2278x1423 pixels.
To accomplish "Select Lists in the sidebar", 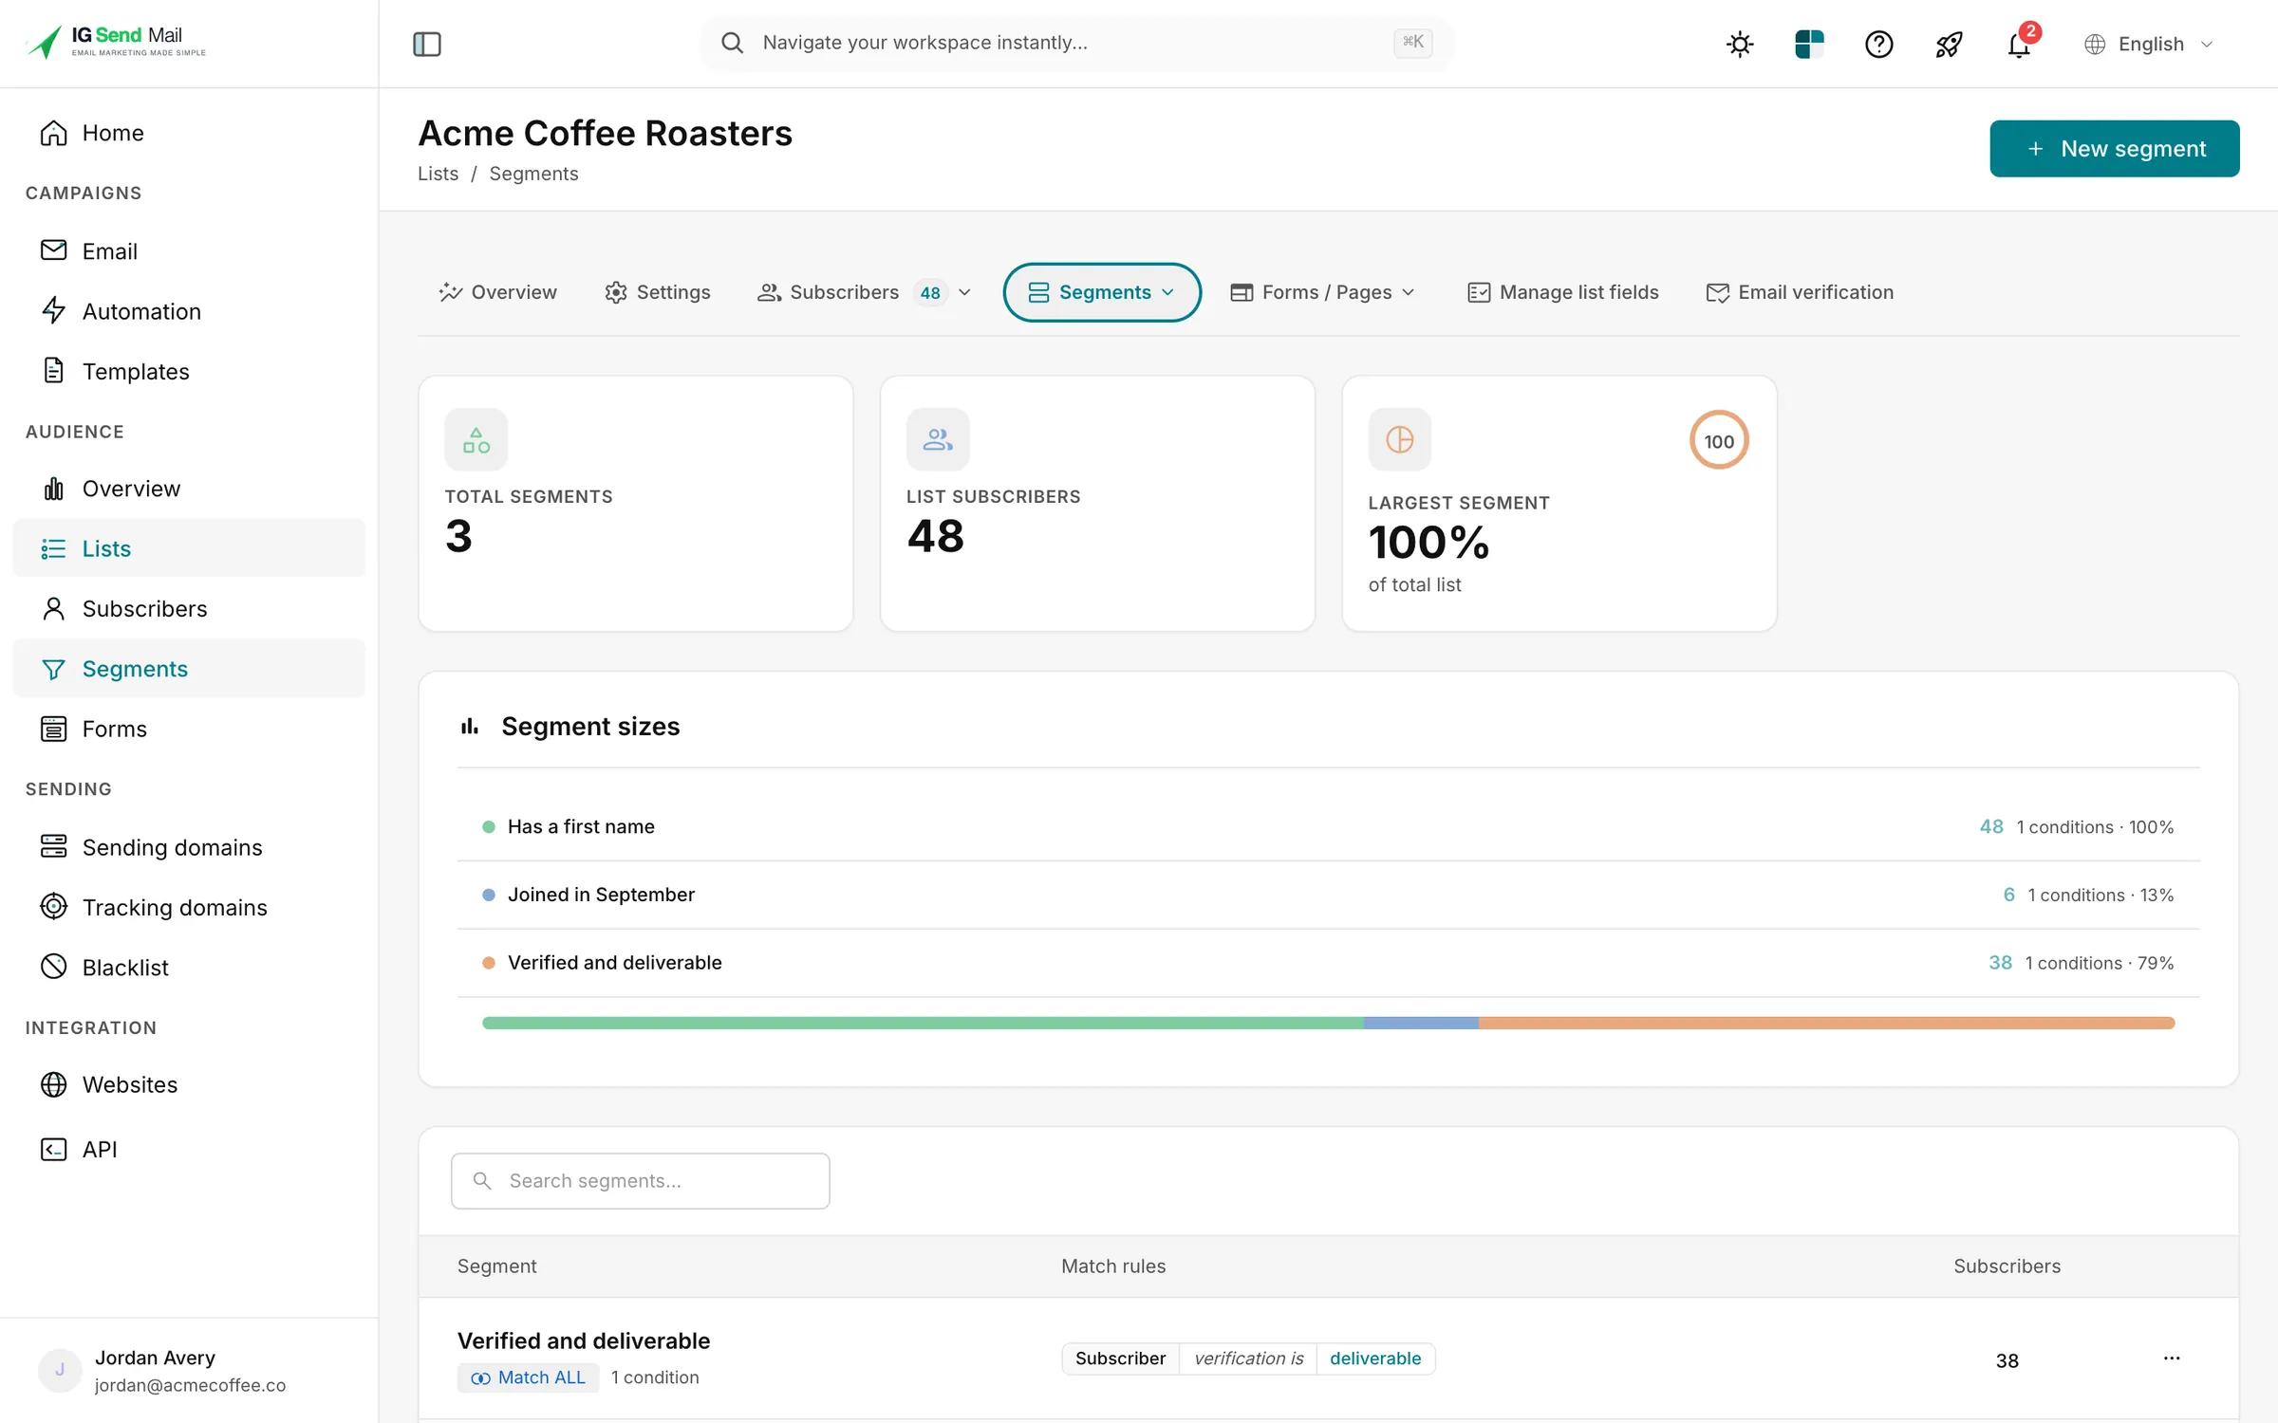I will [189, 548].
